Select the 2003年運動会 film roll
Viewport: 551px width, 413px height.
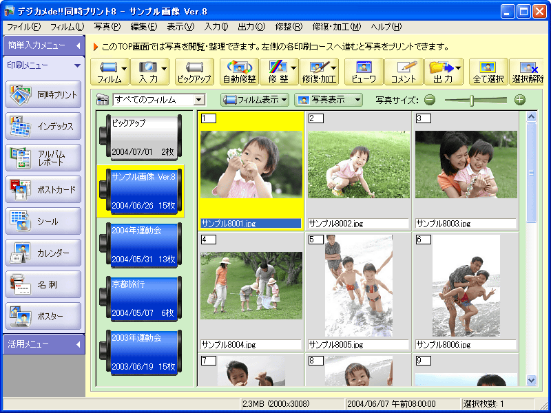[x=141, y=352]
